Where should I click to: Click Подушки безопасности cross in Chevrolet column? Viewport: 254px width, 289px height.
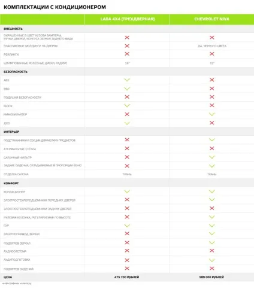(212, 97)
